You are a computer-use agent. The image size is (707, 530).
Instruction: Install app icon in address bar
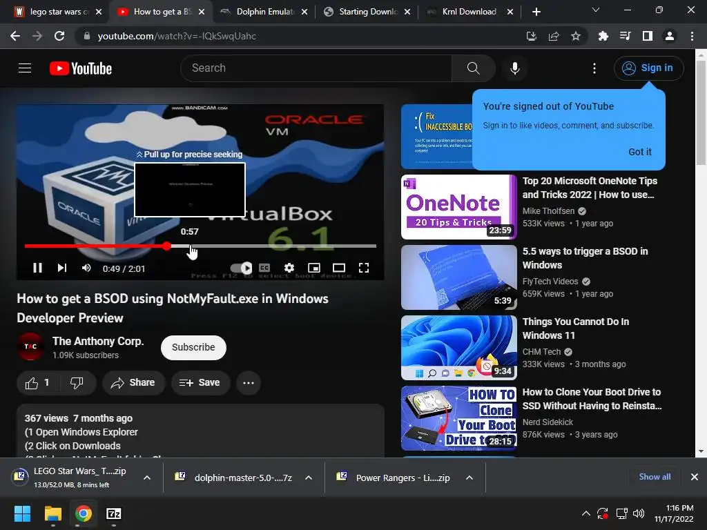[x=532, y=36]
